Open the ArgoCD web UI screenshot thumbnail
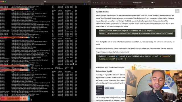The width and height of the screenshot is (182, 102). 110,90
